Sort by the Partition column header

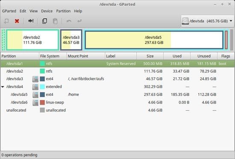(x=20, y=56)
